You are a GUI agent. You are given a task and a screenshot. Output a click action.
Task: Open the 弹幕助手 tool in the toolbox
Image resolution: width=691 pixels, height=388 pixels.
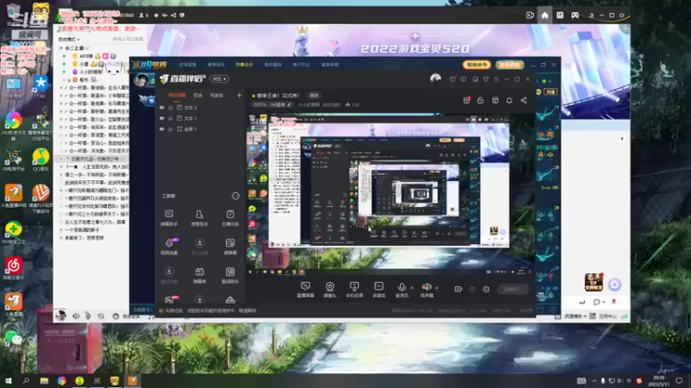pos(168,218)
